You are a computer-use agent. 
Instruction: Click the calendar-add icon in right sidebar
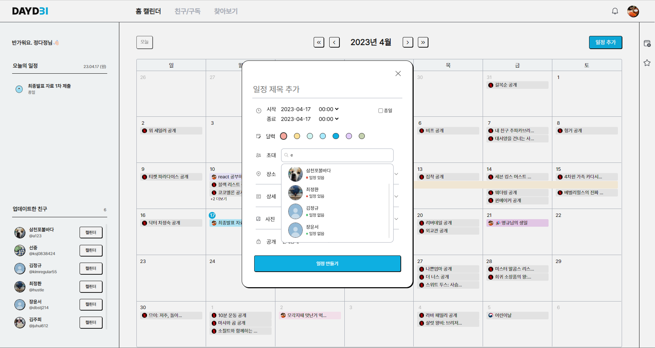pos(647,43)
